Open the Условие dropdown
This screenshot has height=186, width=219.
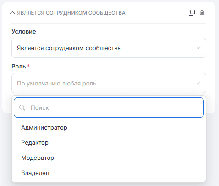pyautogui.click(x=109, y=48)
